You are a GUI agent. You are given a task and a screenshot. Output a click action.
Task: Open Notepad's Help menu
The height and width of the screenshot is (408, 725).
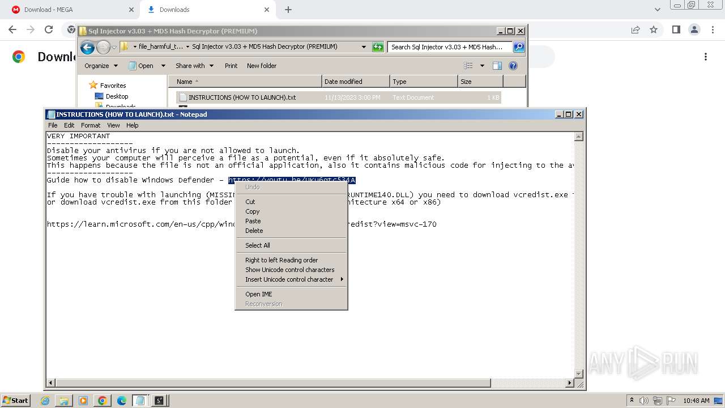tap(132, 125)
